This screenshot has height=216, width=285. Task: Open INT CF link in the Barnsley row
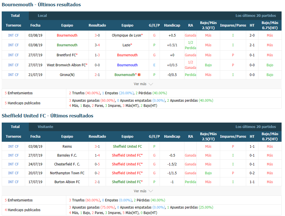(13, 155)
